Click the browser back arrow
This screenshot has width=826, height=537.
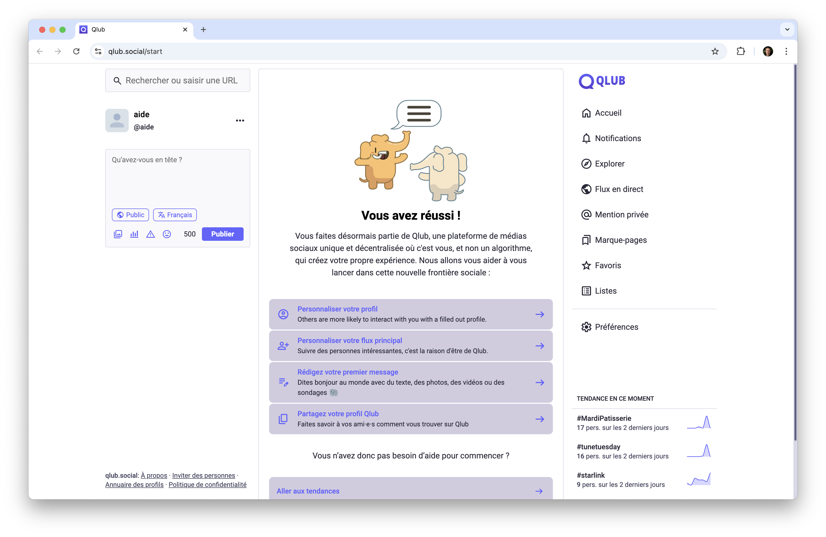(40, 52)
